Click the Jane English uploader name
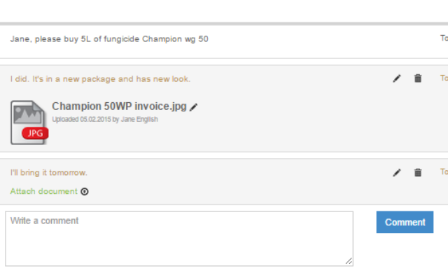The image size is (448, 280). 139,119
